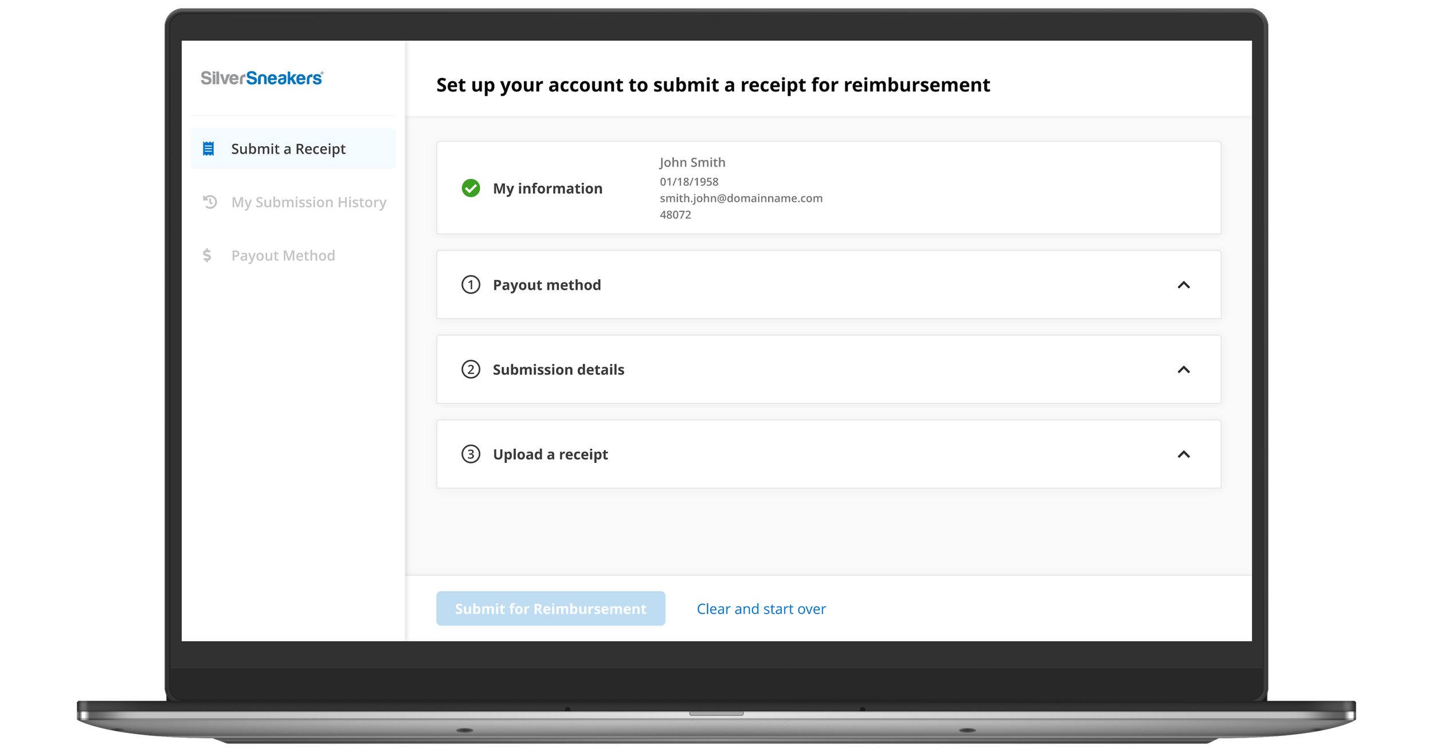Click the email smith.john@domainname.com
Screen dimensions: 1433x752
point(741,198)
